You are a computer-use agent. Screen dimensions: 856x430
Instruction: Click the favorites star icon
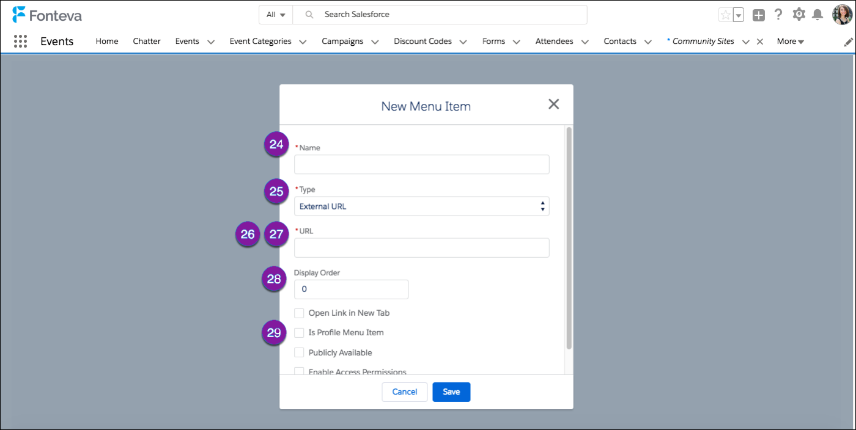pyautogui.click(x=726, y=13)
